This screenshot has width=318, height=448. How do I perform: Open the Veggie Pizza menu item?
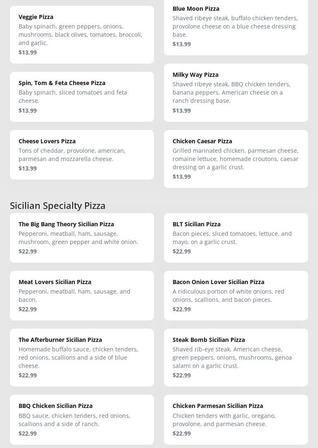point(82,34)
